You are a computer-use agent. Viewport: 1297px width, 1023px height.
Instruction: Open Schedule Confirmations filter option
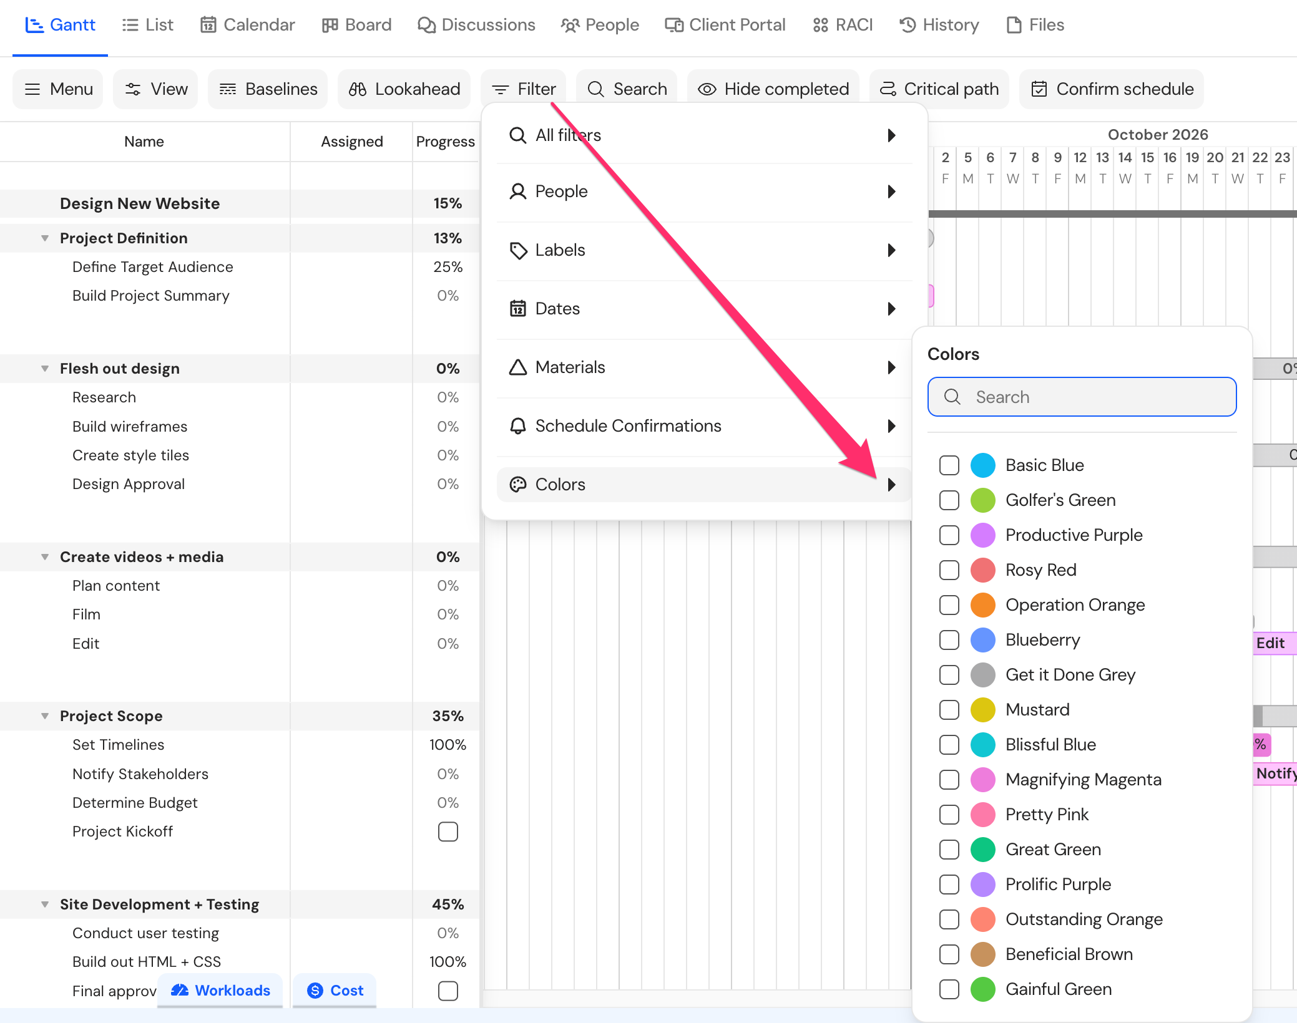pos(704,426)
